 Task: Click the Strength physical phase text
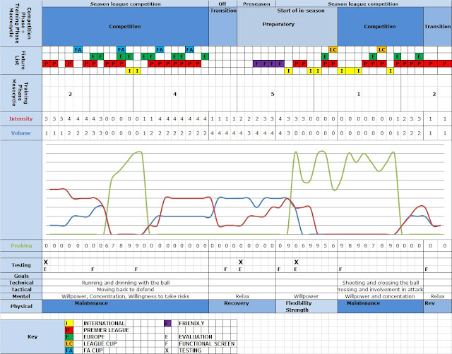tap(297, 310)
